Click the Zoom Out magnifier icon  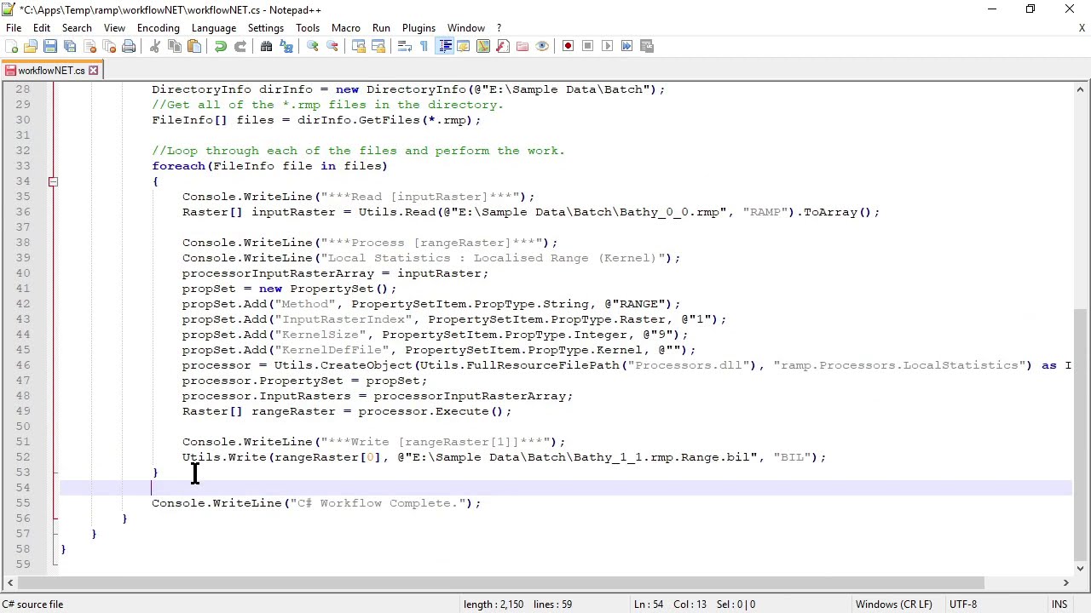[332, 46]
